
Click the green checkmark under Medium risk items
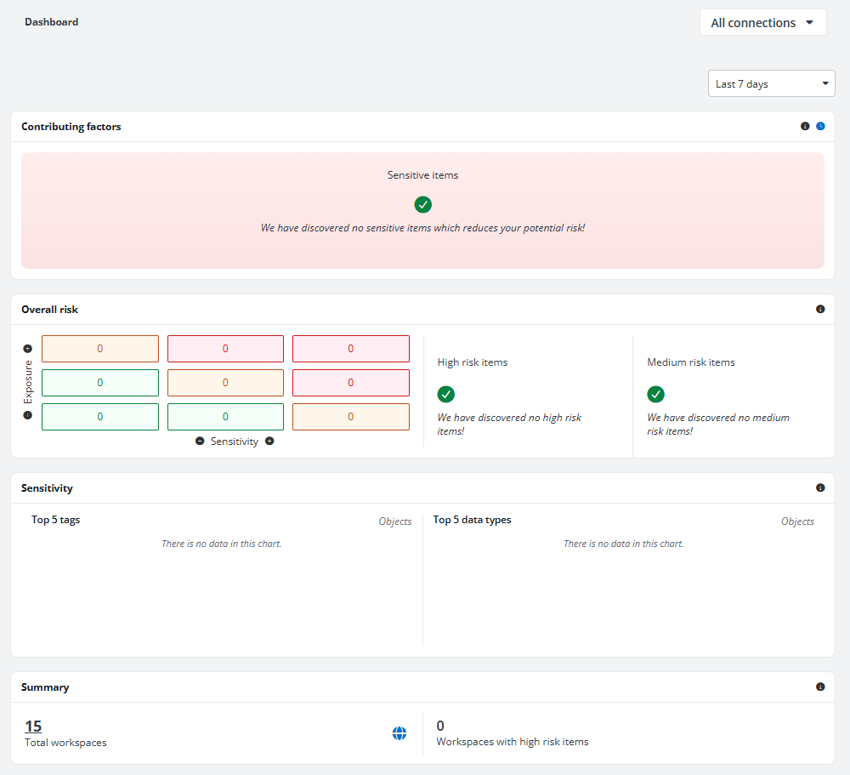655,394
